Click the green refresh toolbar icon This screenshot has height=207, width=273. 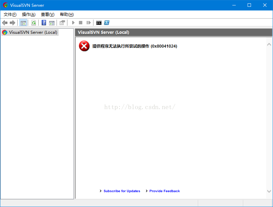(34, 23)
